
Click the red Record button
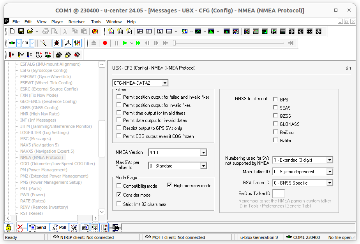(105, 43)
